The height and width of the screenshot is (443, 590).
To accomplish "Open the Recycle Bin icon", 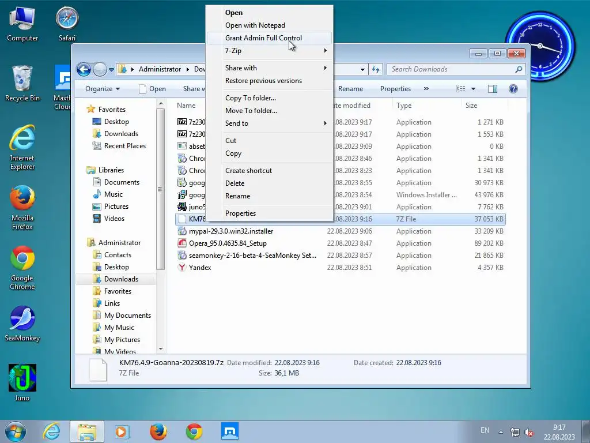I will (22, 84).
